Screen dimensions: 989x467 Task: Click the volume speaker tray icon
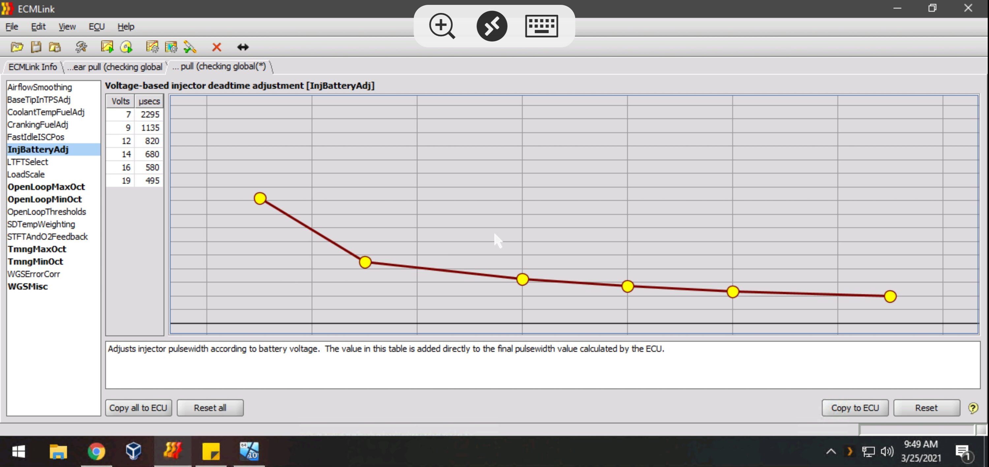point(887,451)
